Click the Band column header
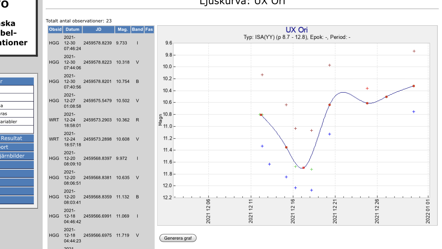 coord(137,30)
